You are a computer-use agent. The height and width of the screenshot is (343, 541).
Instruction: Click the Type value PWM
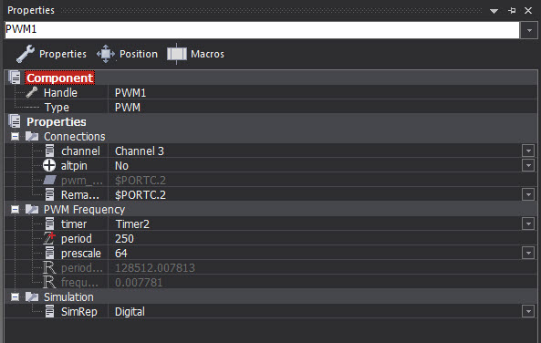pos(128,108)
